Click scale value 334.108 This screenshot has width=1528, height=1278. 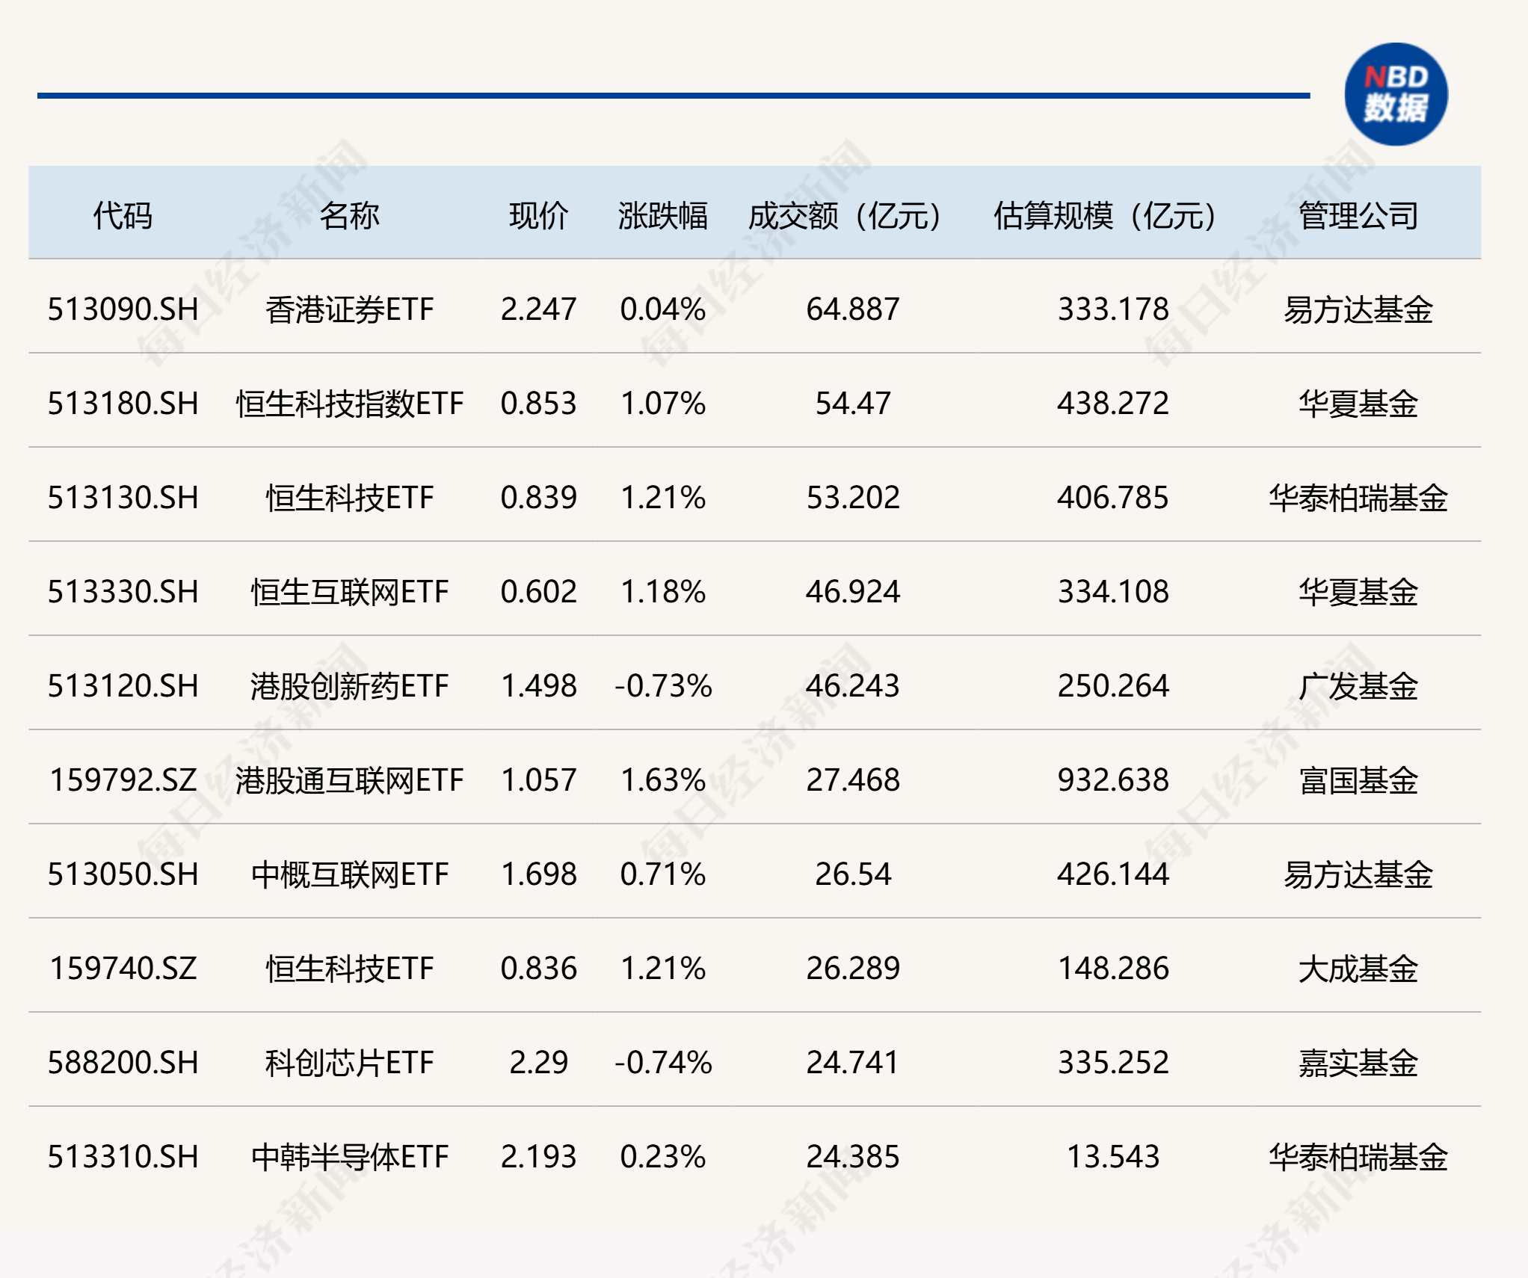click(x=1112, y=592)
